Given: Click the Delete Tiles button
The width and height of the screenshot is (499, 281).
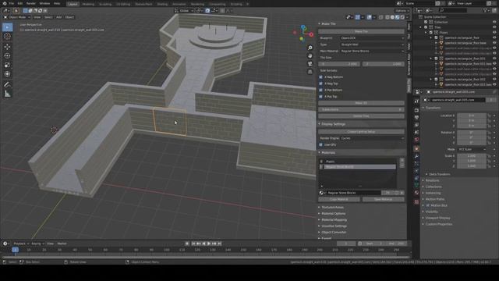Looking at the screenshot, I should point(361,116).
